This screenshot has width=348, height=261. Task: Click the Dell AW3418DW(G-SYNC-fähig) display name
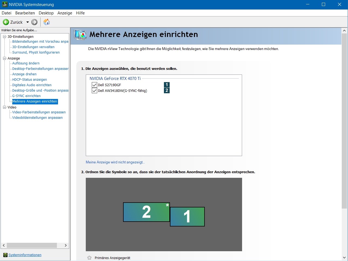(123, 91)
